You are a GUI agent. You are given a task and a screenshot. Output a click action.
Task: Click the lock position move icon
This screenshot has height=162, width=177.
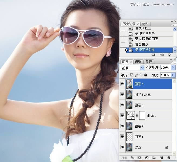tap(141, 75)
